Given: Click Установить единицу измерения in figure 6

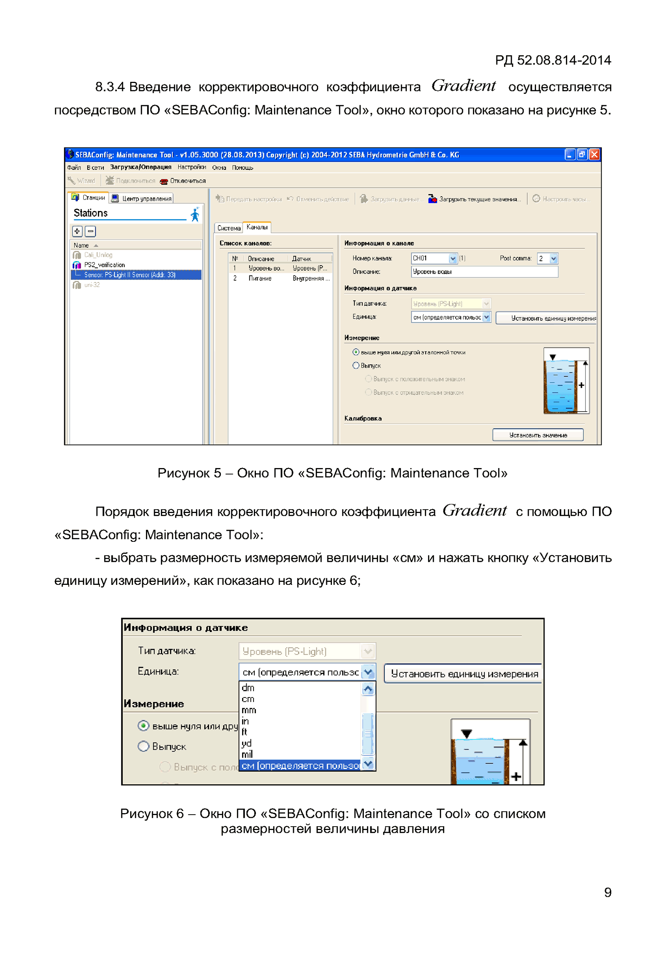Looking at the screenshot, I should click(463, 674).
